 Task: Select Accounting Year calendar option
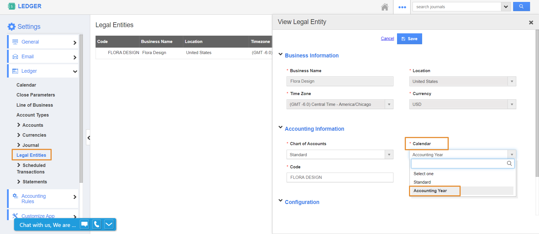[430, 191]
